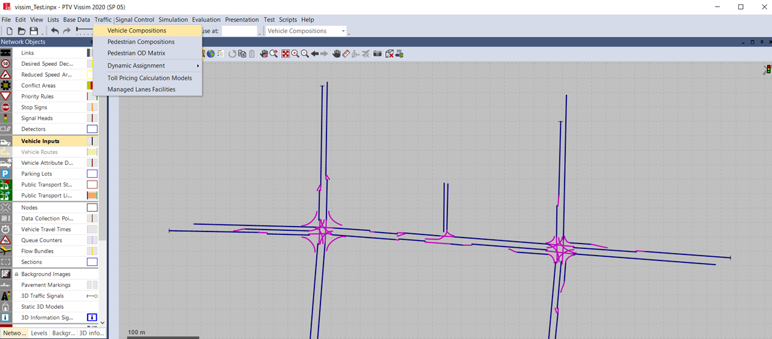Click the Stop Signs icon

(6, 108)
